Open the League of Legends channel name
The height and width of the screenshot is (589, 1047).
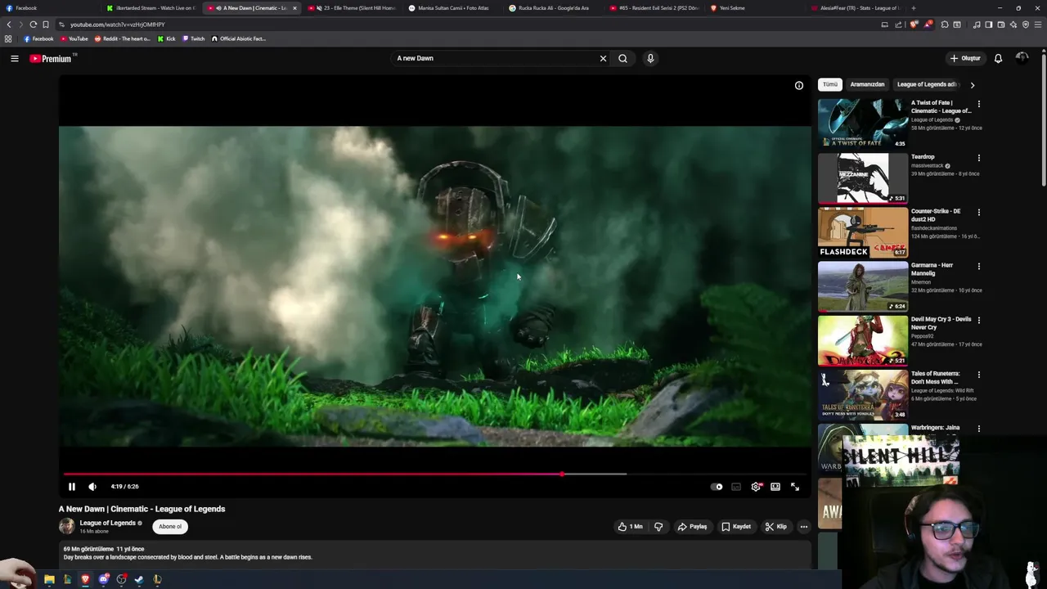107,523
